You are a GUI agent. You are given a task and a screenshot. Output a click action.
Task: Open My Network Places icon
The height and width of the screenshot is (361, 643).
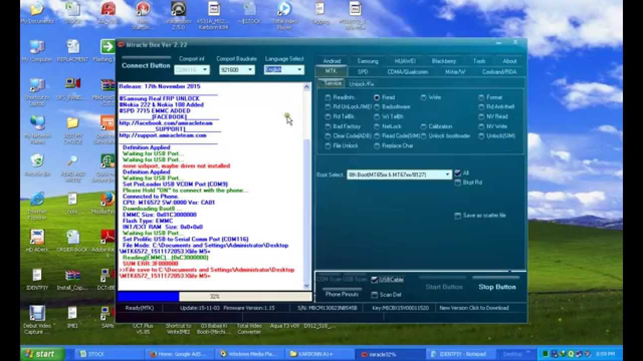37,130
